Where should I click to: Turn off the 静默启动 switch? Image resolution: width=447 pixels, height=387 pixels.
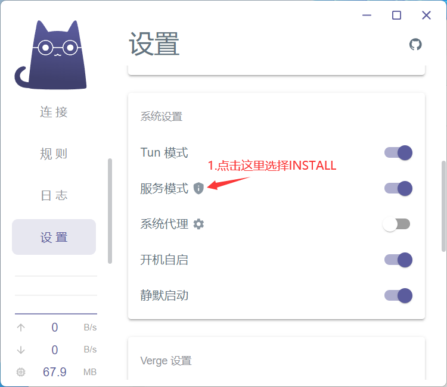click(x=398, y=295)
